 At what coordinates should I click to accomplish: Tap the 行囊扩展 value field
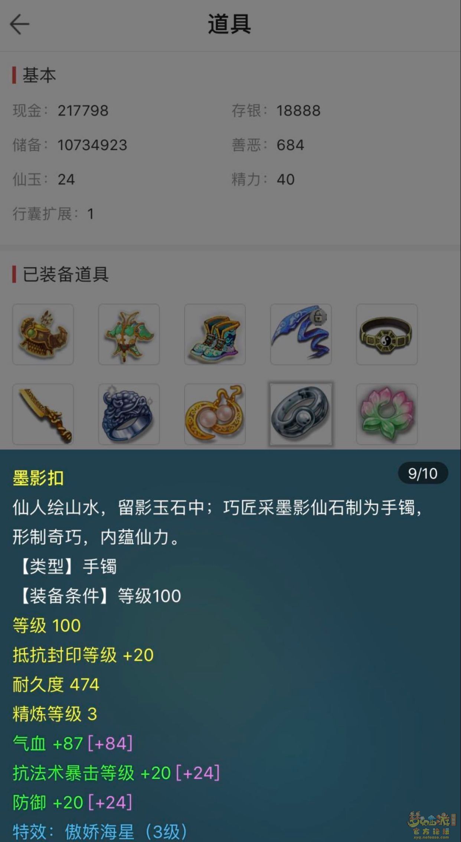(53, 214)
